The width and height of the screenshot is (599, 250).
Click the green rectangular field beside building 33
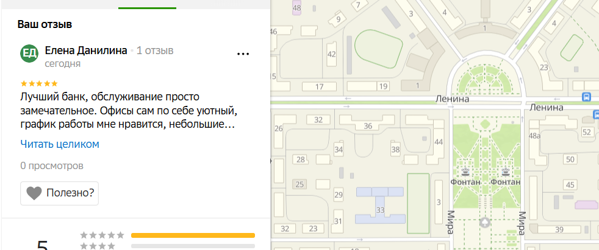click(x=418, y=203)
